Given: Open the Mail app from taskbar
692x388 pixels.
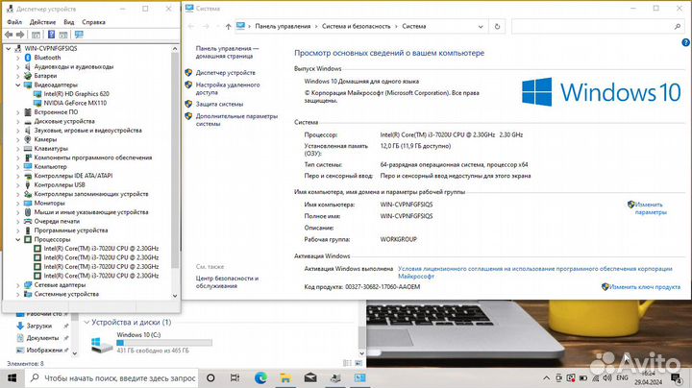Looking at the screenshot, I should (310, 377).
